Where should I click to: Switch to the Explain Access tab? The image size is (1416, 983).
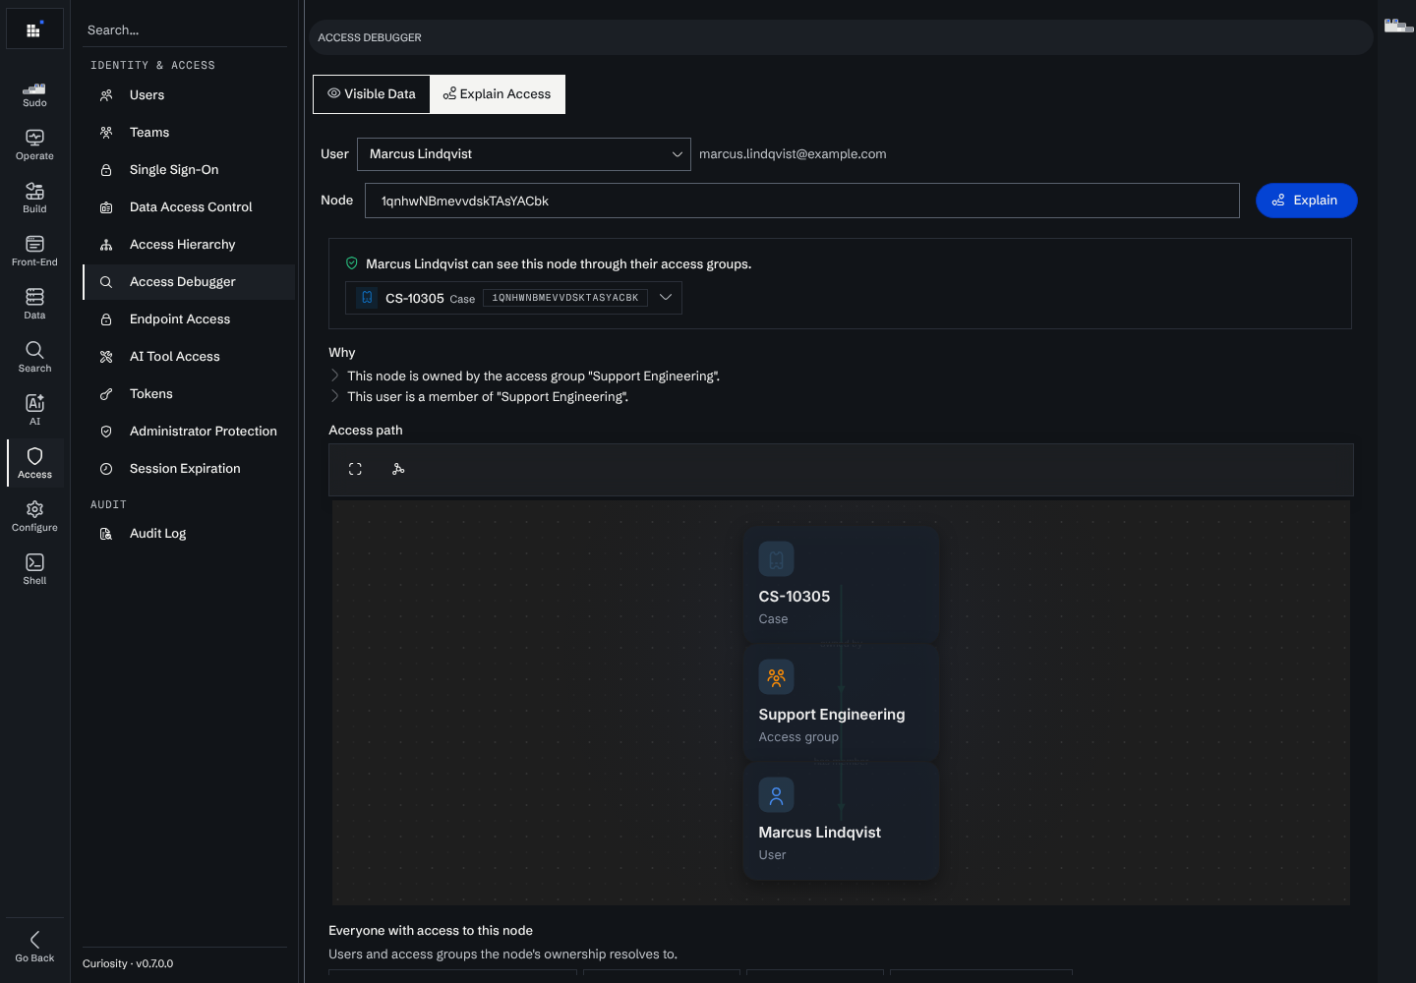[x=498, y=94]
